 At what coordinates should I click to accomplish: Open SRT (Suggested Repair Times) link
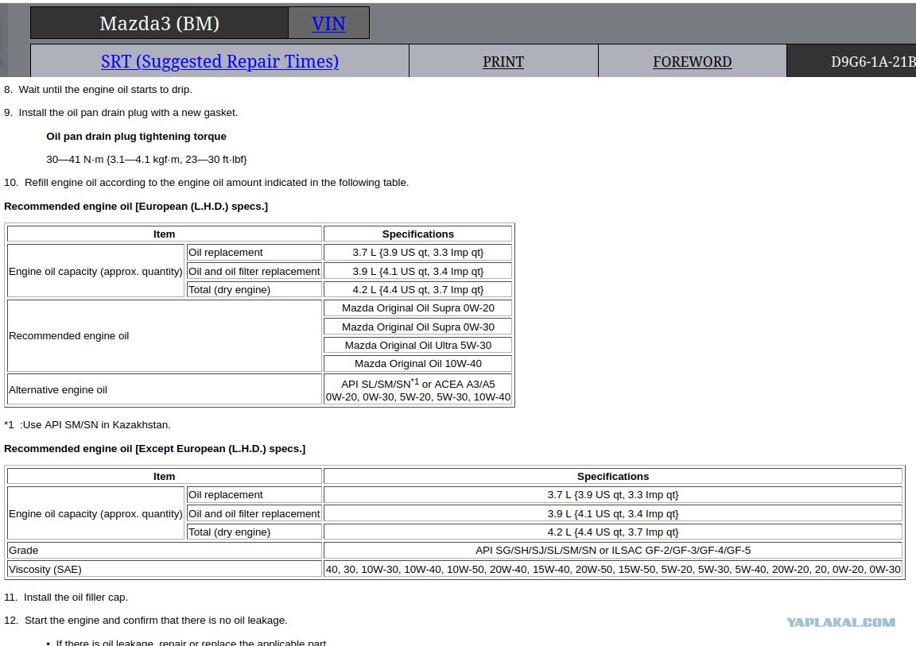click(x=219, y=61)
